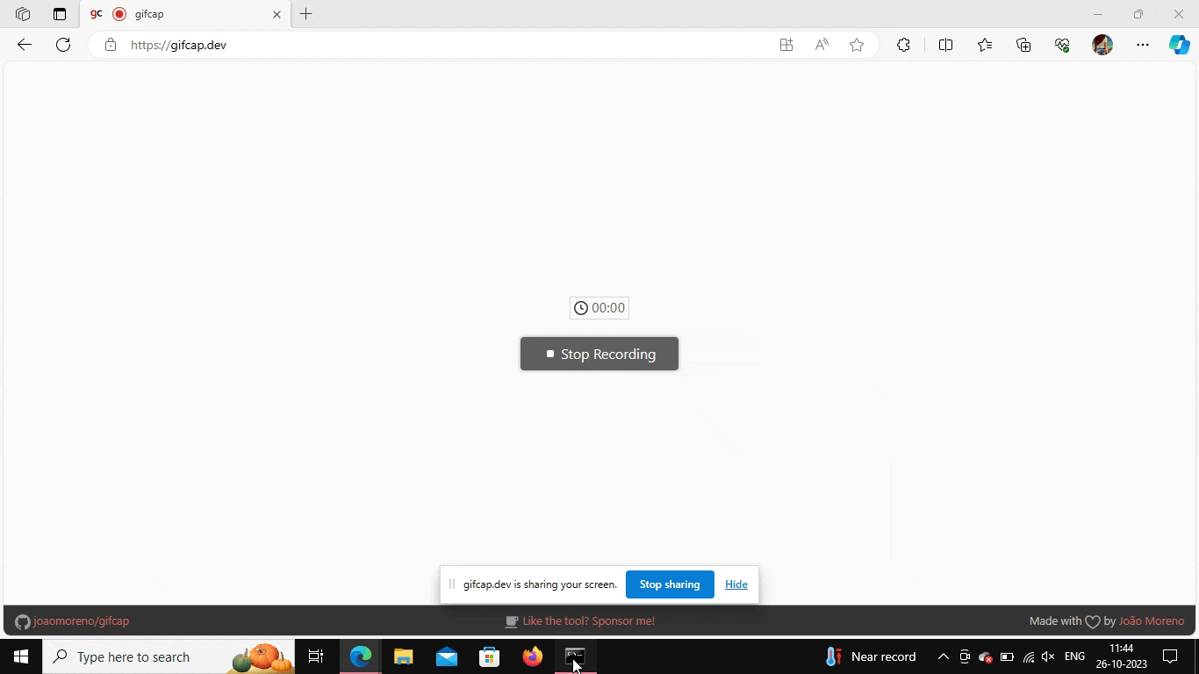The height and width of the screenshot is (674, 1199).
Task: Switch to Microsoft Edge in the taskbar
Action: tap(361, 656)
